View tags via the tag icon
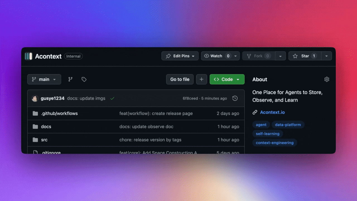This screenshot has width=357, height=201. (x=84, y=79)
